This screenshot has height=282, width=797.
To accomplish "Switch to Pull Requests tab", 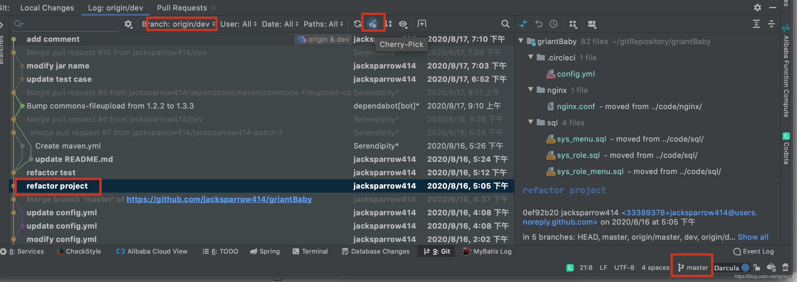I will point(182,8).
